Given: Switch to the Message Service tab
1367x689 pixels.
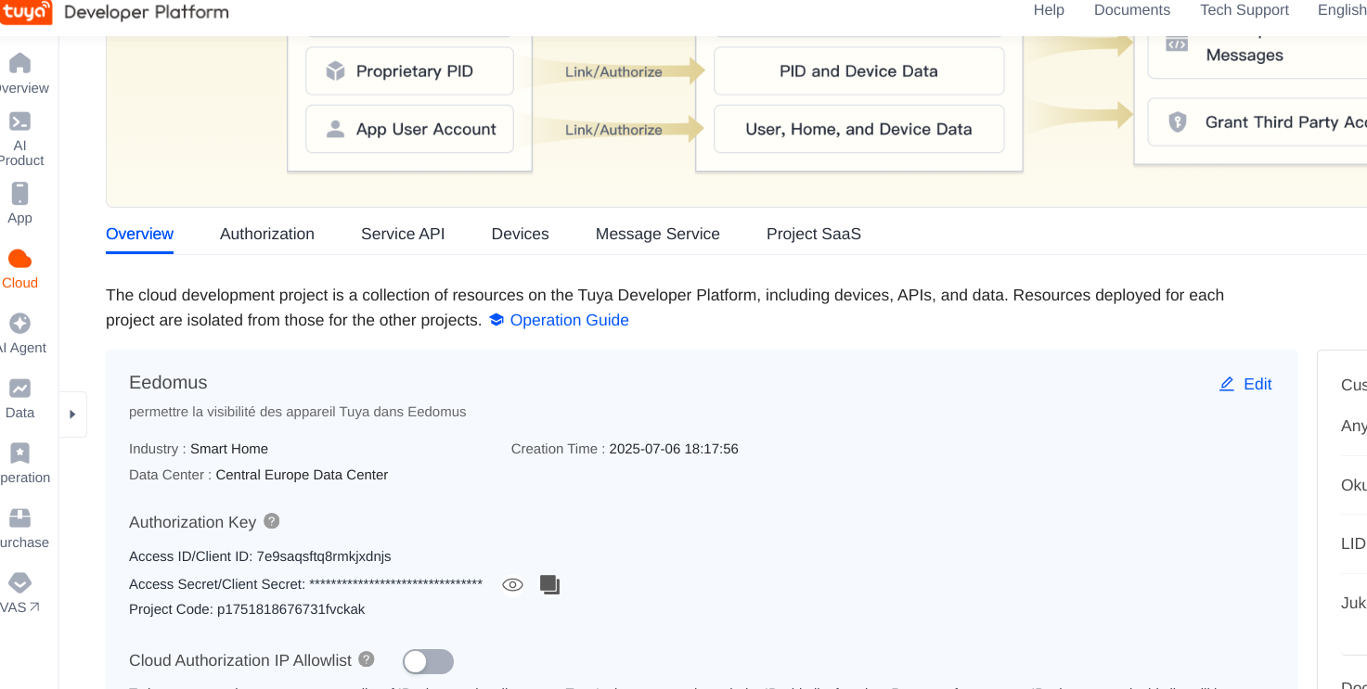Looking at the screenshot, I should 658,234.
